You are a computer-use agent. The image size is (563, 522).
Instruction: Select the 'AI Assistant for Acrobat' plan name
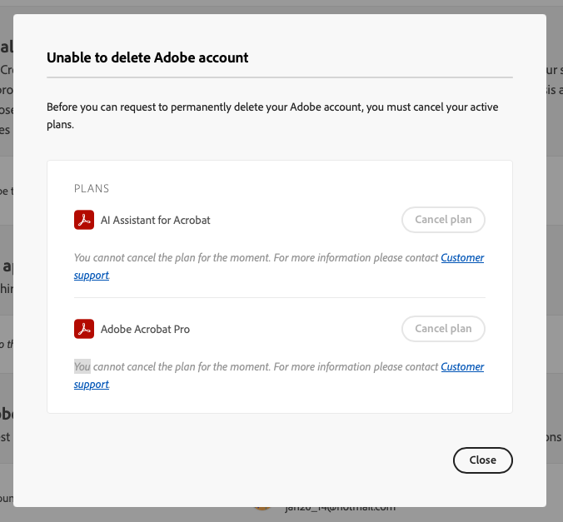coord(156,220)
